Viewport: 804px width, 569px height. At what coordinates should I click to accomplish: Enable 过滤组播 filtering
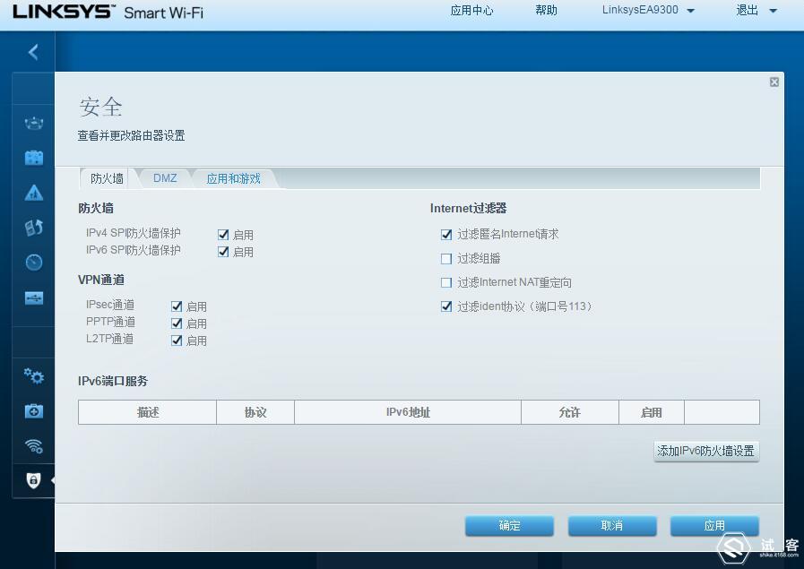(x=445, y=259)
